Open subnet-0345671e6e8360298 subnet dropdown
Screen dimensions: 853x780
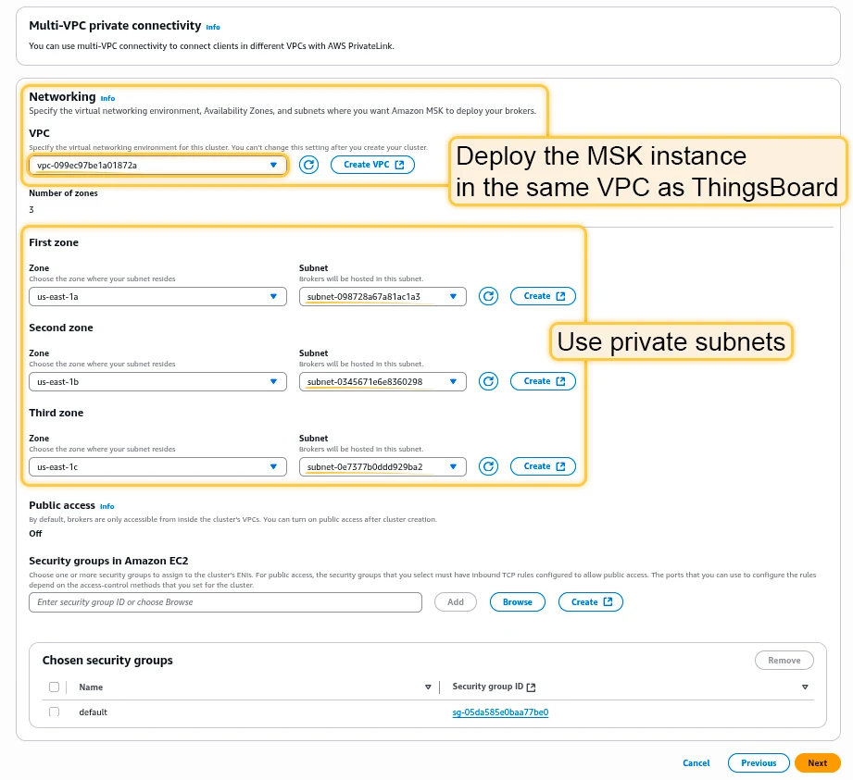pos(383,381)
